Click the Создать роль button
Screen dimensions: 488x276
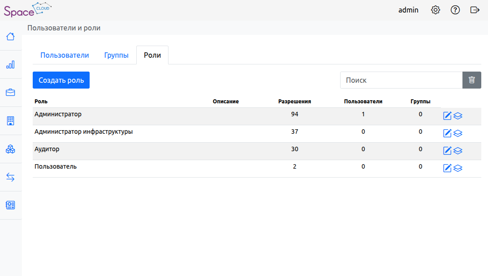coord(61,80)
